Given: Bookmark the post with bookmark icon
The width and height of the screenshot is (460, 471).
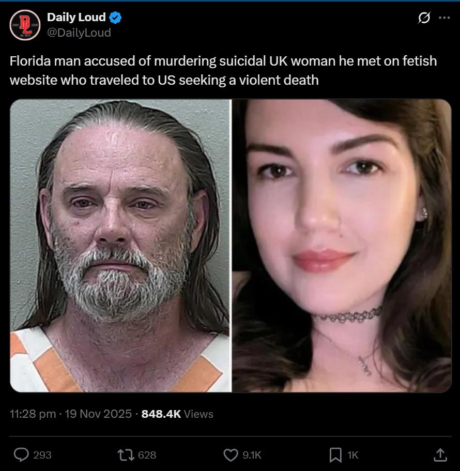Looking at the screenshot, I should 335,455.
